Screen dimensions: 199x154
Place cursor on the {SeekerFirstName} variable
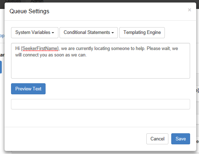click(40, 49)
